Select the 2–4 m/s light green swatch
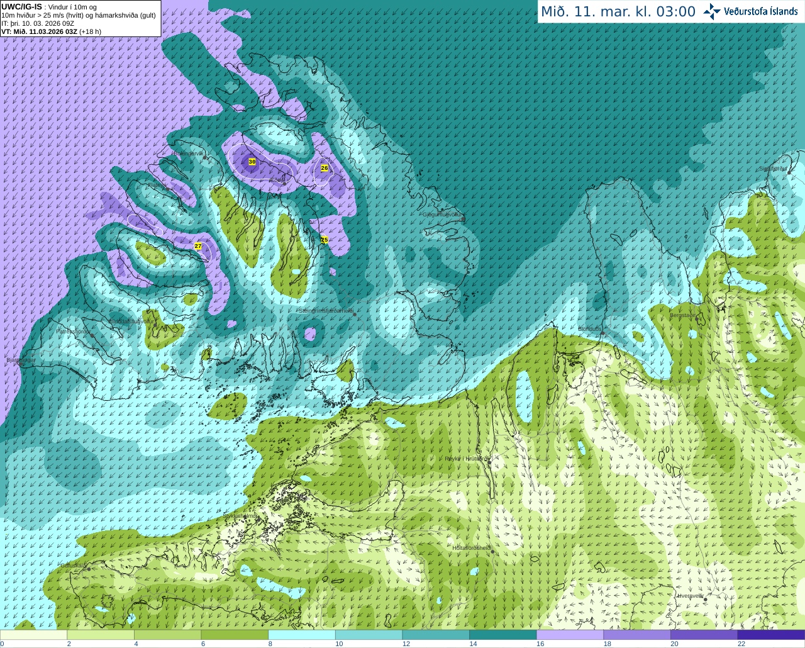 click(x=101, y=635)
